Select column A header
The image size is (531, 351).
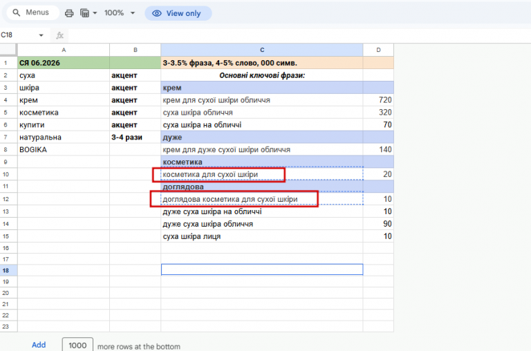64,50
